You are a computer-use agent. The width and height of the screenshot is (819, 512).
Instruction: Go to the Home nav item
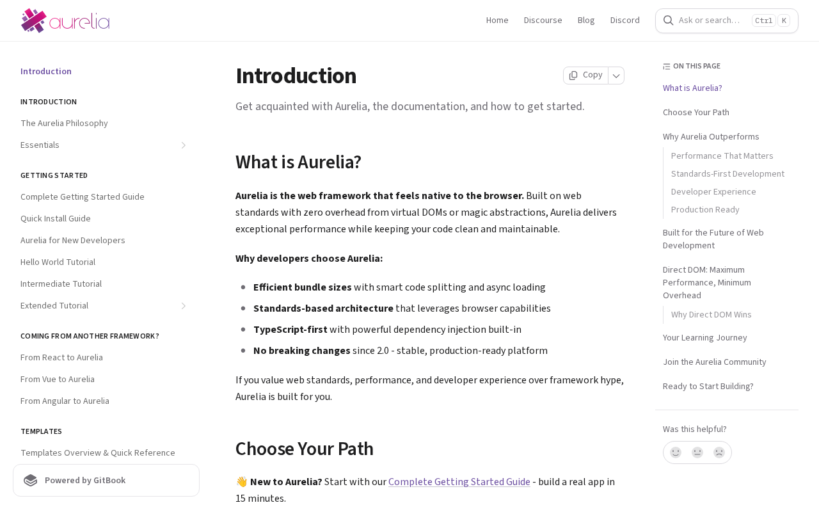497,20
